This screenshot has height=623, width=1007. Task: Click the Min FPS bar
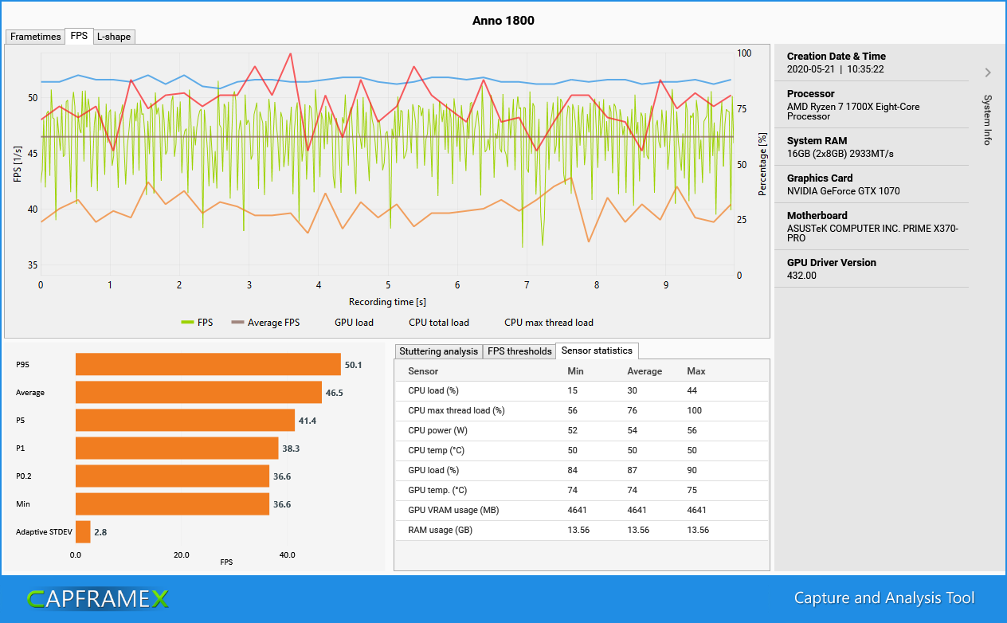(172, 503)
